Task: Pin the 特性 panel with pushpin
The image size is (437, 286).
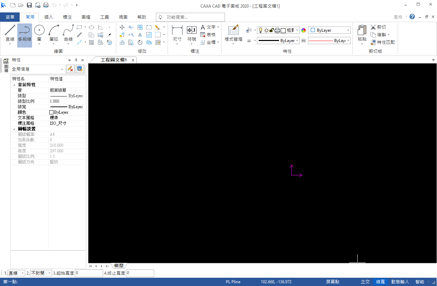Action: [76, 60]
